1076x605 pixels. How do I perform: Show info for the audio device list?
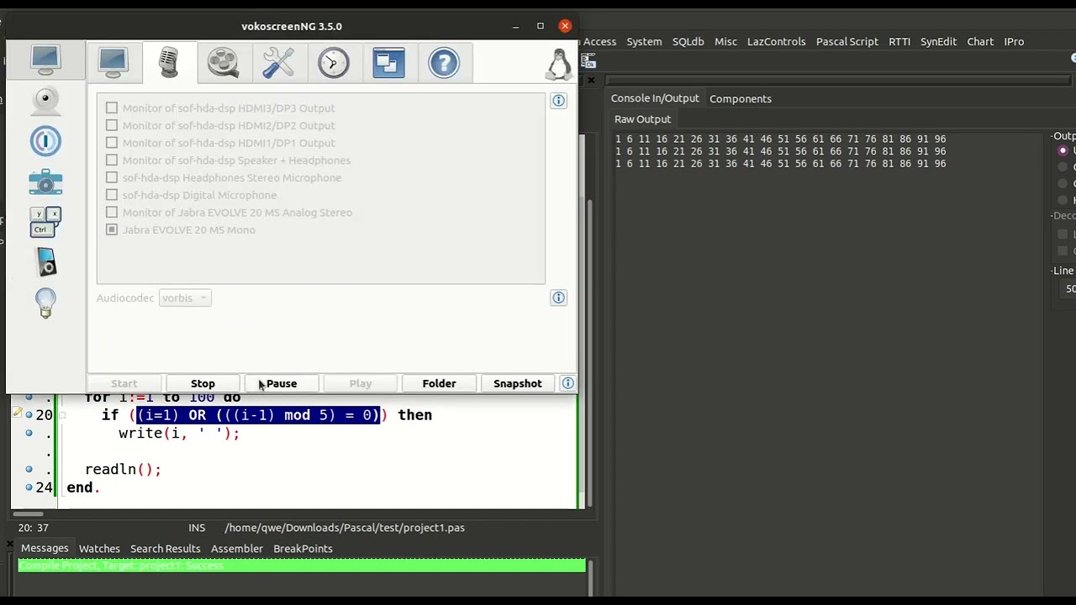click(558, 101)
